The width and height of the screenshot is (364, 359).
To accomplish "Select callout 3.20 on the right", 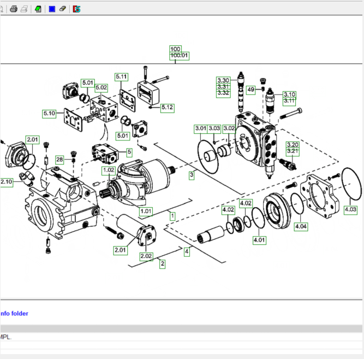I will tap(293, 145).
